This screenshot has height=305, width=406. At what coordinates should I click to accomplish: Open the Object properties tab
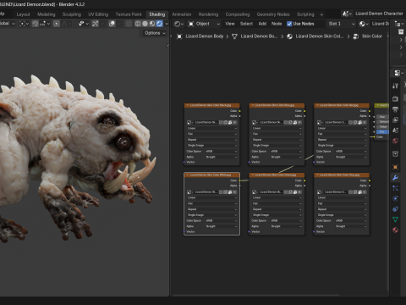395,167
